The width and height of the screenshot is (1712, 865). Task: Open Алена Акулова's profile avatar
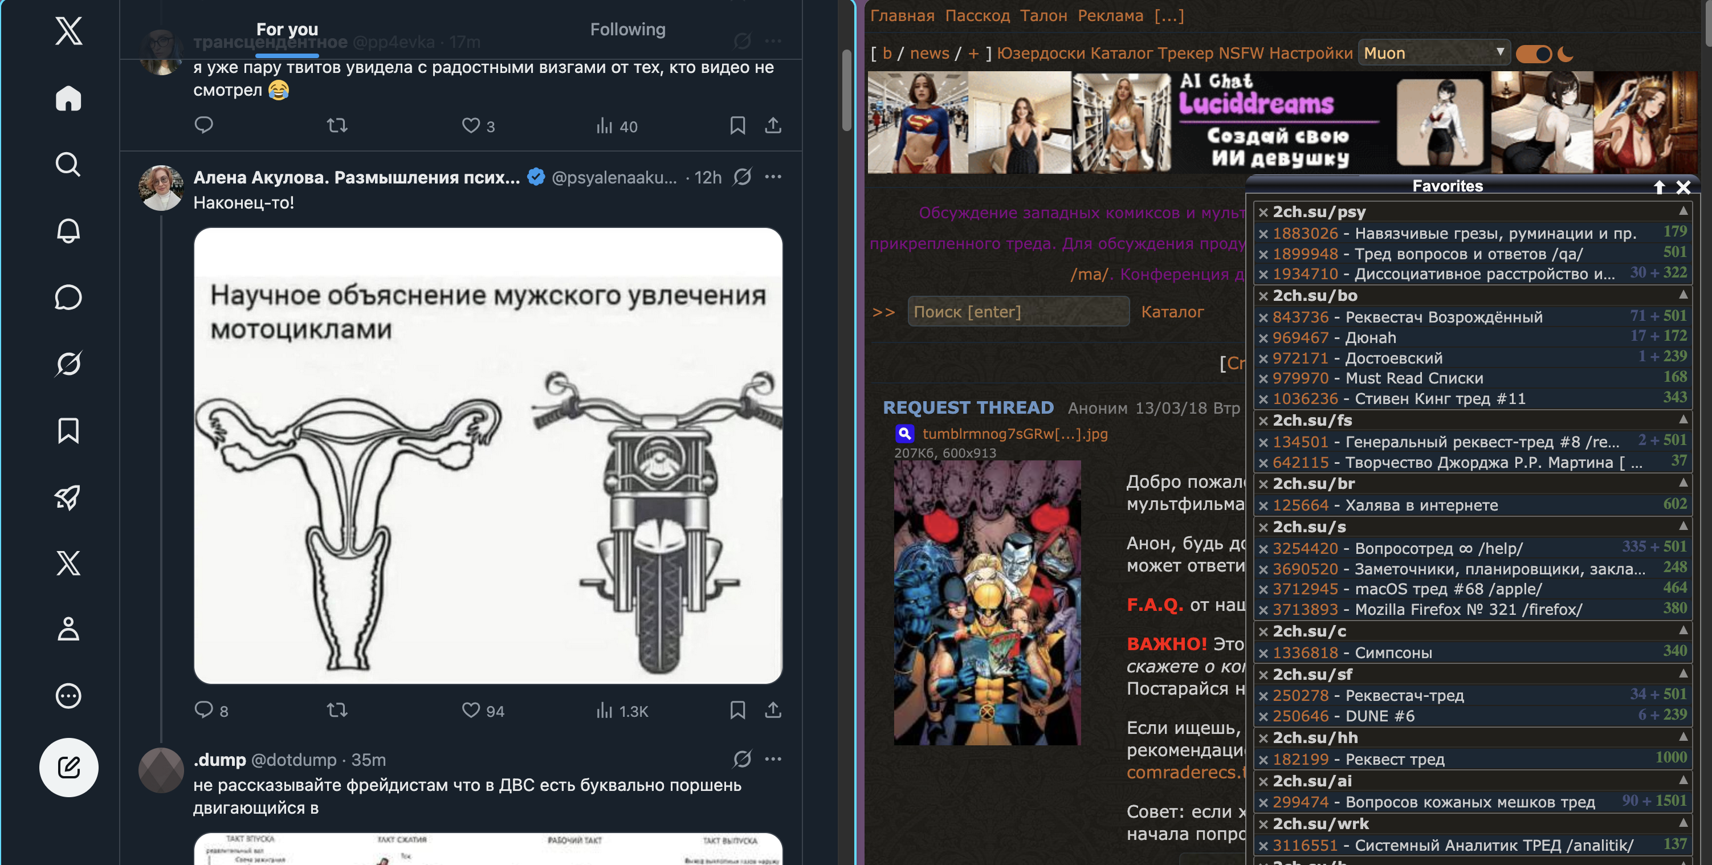tap(161, 188)
